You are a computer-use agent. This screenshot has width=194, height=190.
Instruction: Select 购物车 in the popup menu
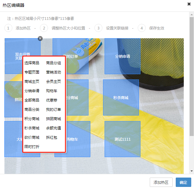[x=52, y=91]
